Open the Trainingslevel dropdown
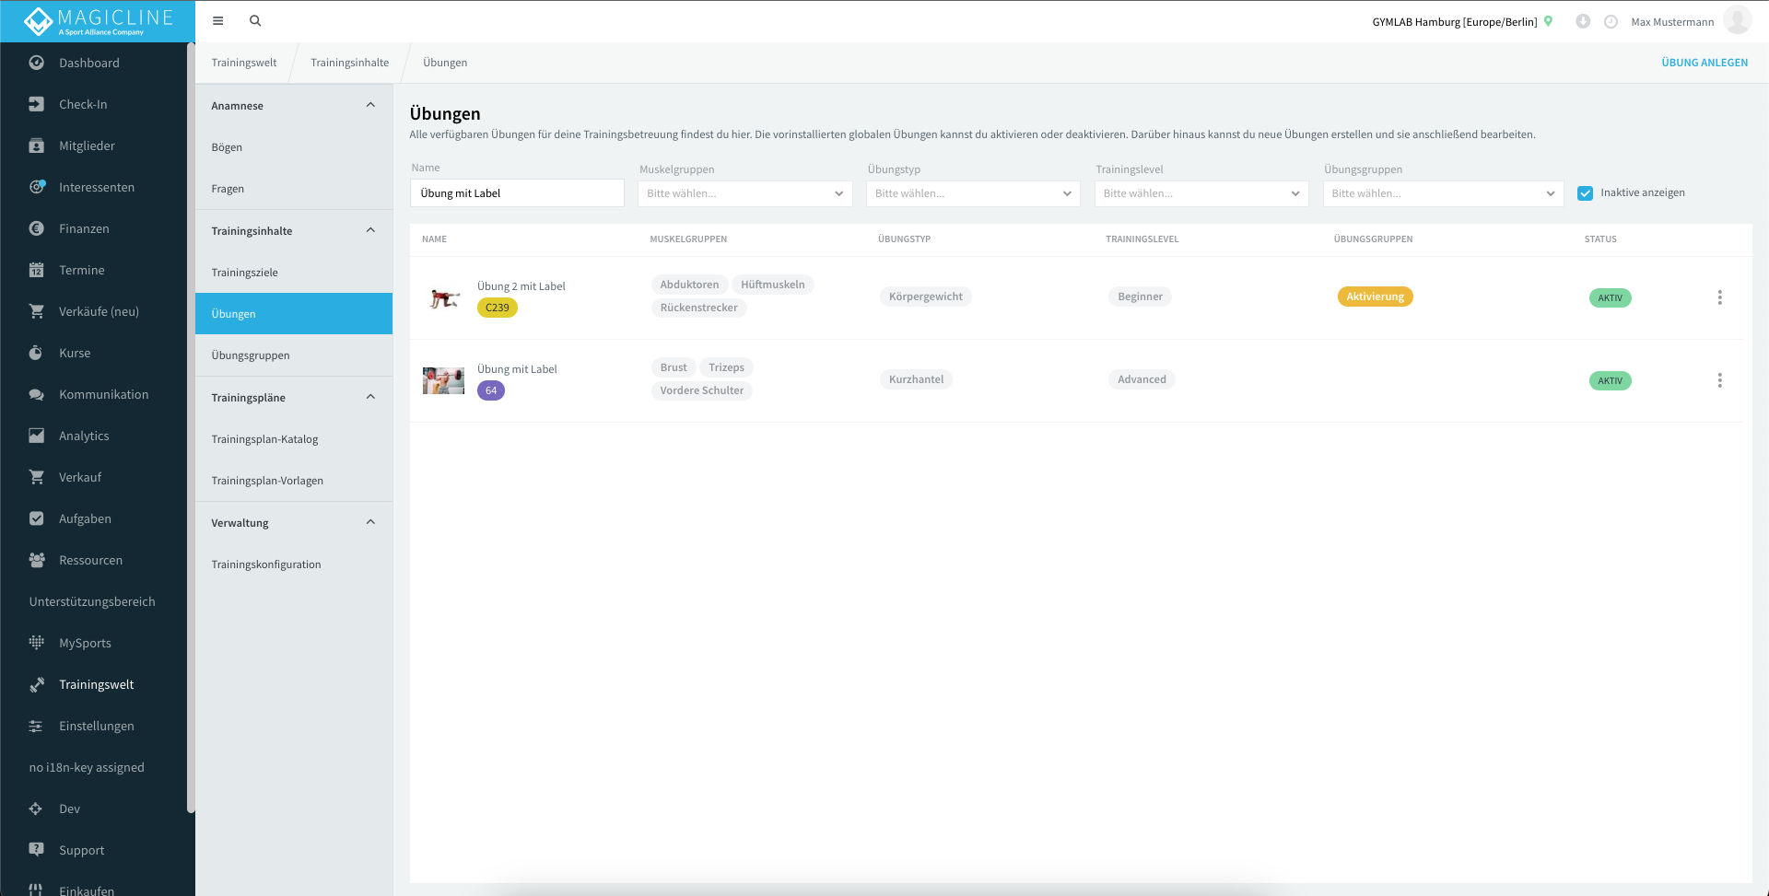 1201,193
